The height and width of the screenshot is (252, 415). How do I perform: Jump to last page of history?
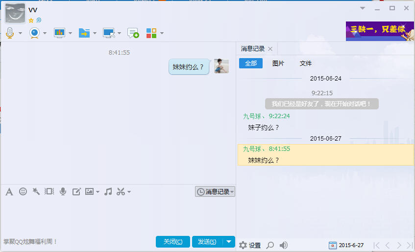tap(410, 245)
